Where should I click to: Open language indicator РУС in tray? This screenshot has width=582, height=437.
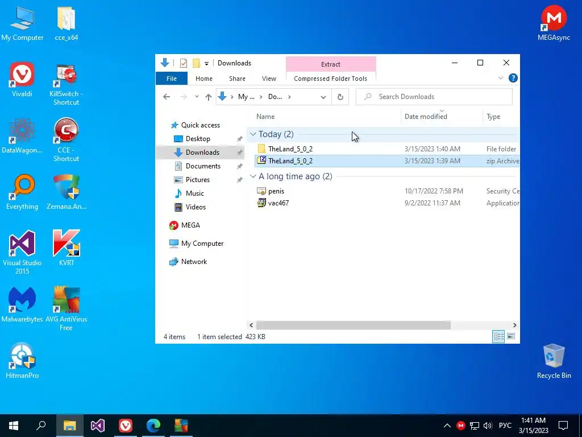(x=505, y=426)
